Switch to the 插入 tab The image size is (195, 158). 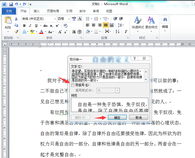[x=37, y=11]
